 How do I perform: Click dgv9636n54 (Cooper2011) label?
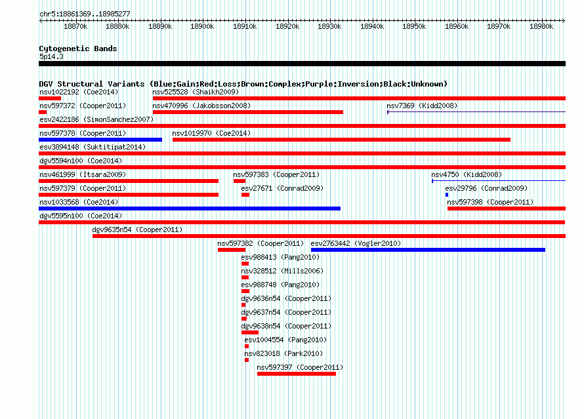(x=286, y=298)
